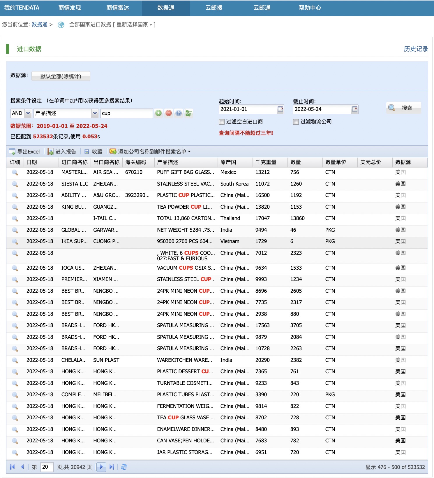Open details for GLOBAL GARWAR row
Image resolution: width=434 pixels, height=478 pixels.
[15, 230]
